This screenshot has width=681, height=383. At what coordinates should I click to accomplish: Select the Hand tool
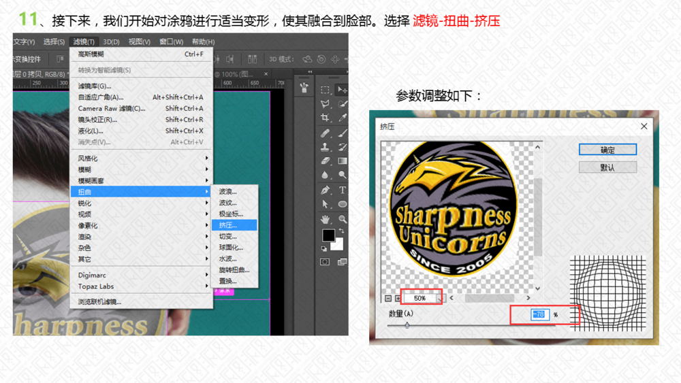(325, 219)
